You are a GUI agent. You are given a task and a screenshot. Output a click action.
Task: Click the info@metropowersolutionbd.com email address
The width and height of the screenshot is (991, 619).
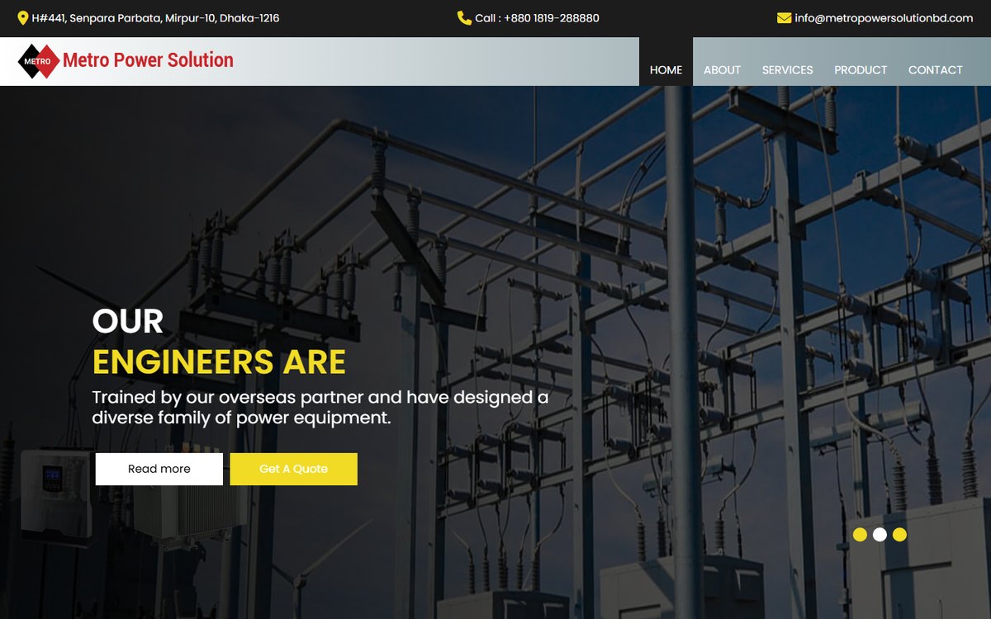coord(884,18)
